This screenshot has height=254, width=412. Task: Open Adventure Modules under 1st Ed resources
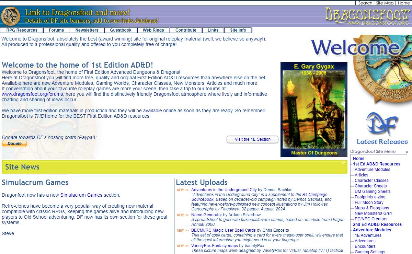[x=373, y=170]
